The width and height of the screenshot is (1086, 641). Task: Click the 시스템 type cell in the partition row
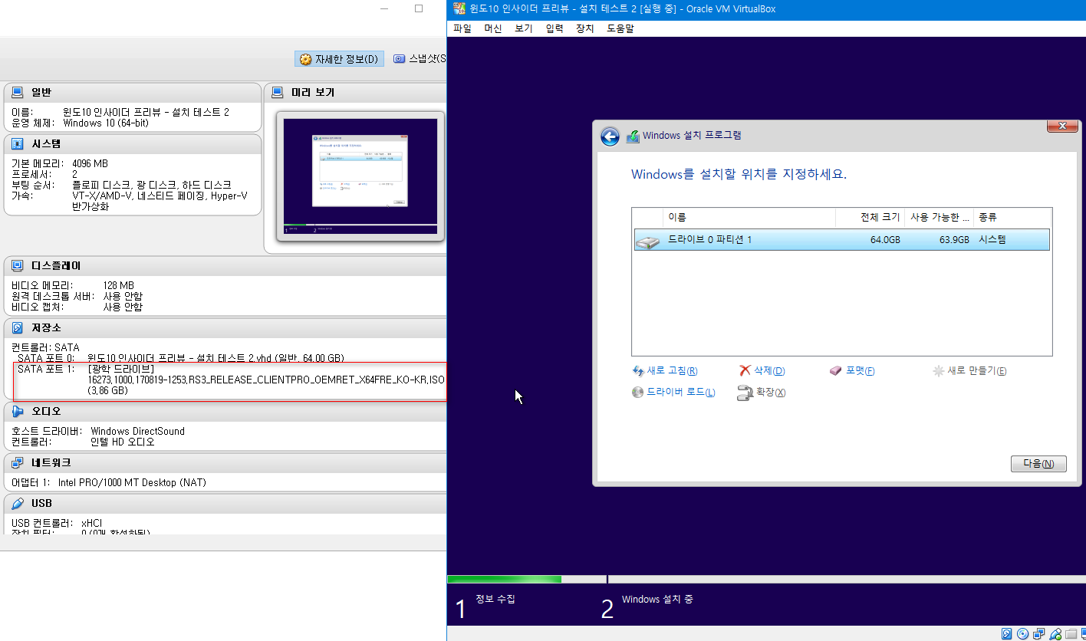pyautogui.click(x=992, y=240)
